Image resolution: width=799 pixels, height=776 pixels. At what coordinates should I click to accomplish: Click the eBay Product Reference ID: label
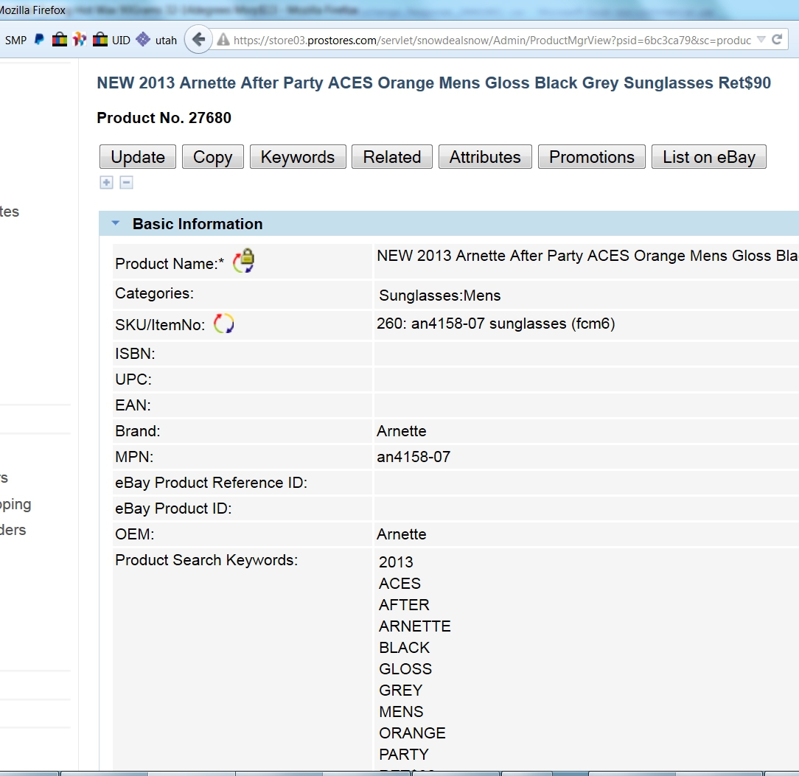pos(211,483)
